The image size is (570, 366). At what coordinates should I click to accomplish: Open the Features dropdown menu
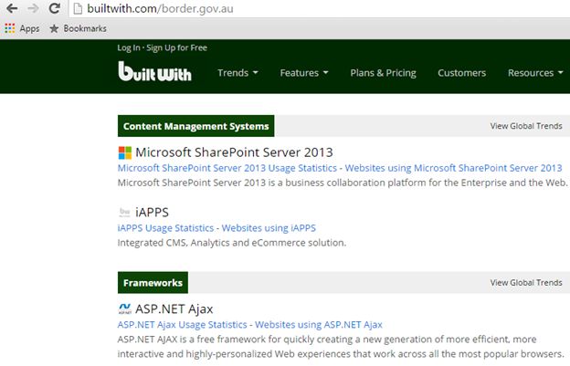(x=304, y=73)
